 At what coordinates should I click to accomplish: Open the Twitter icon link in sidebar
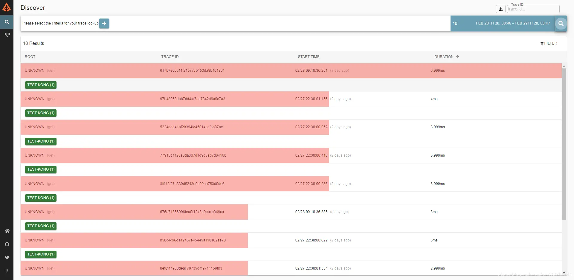7,257
